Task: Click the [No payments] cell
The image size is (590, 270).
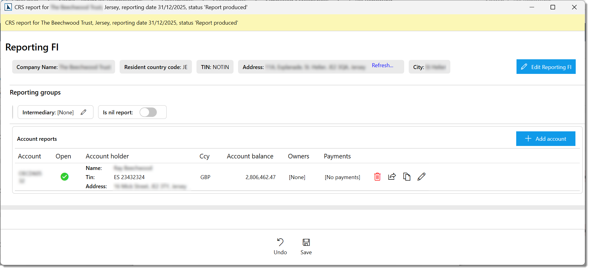Action: [342, 177]
